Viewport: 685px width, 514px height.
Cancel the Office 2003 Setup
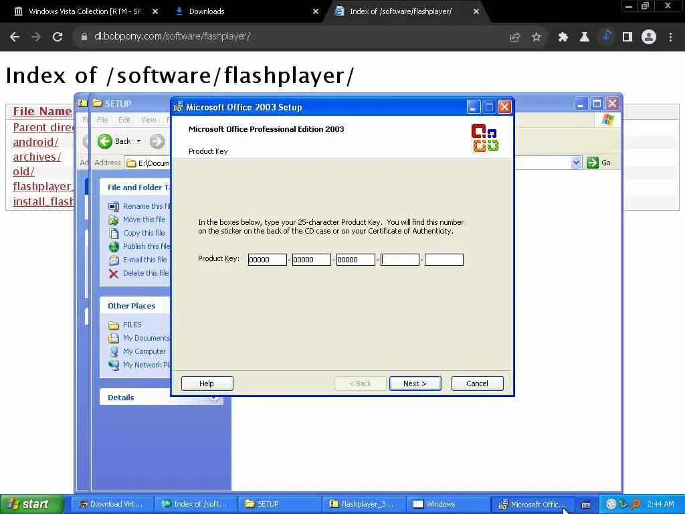pyautogui.click(x=477, y=383)
